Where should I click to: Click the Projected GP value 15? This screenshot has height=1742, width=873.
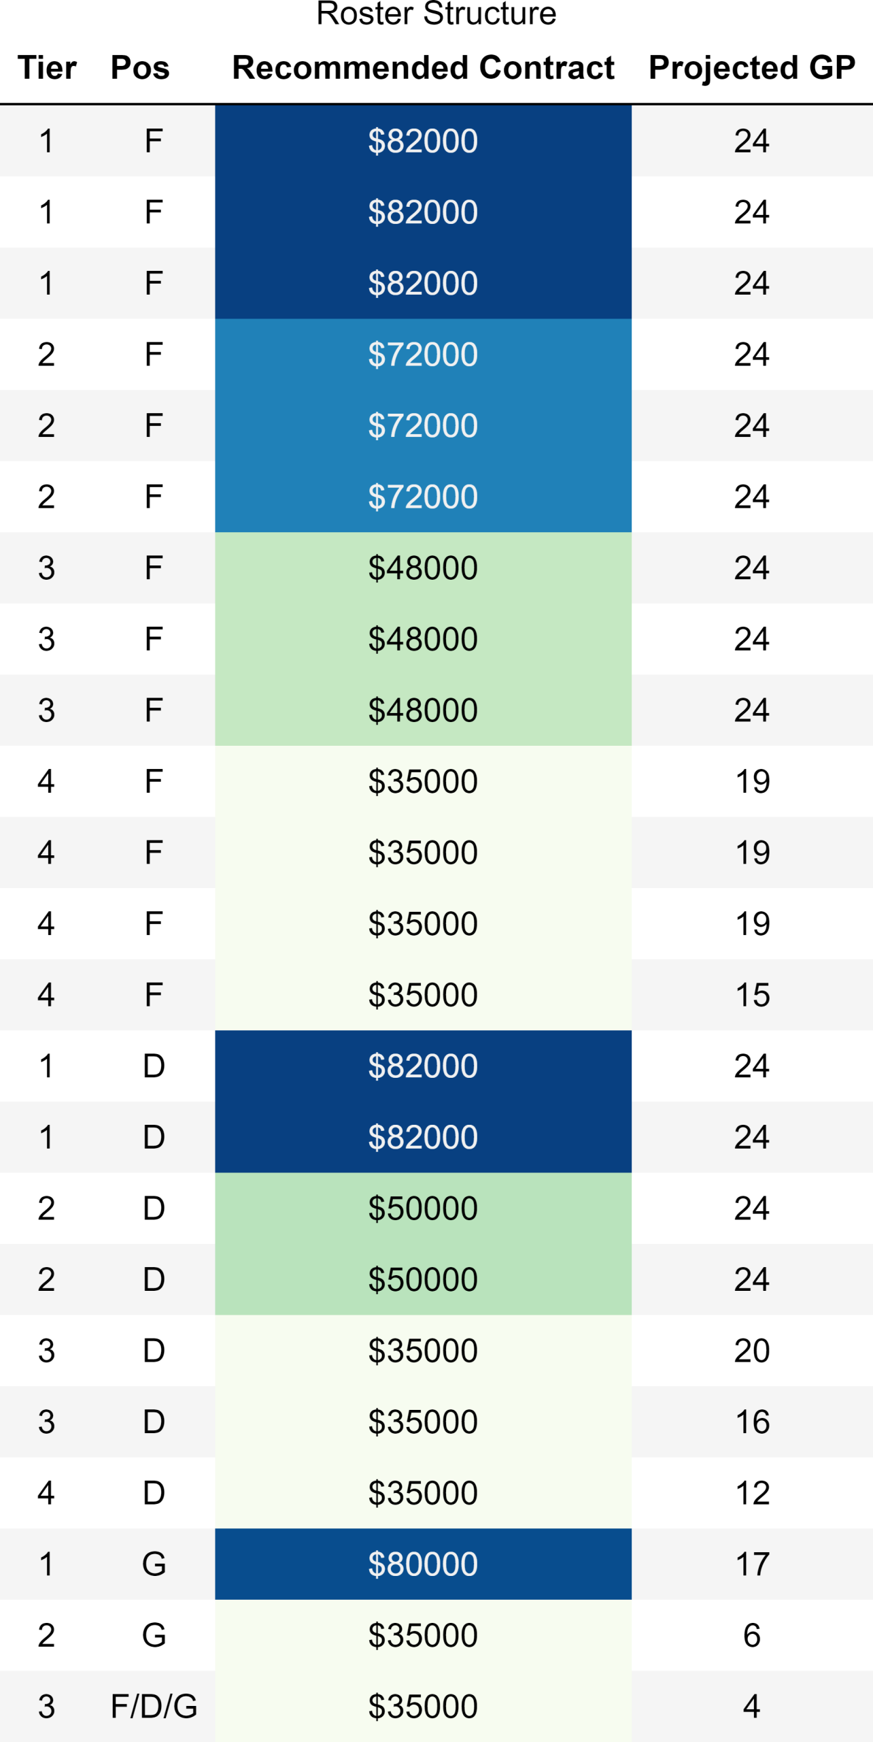[752, 995]
